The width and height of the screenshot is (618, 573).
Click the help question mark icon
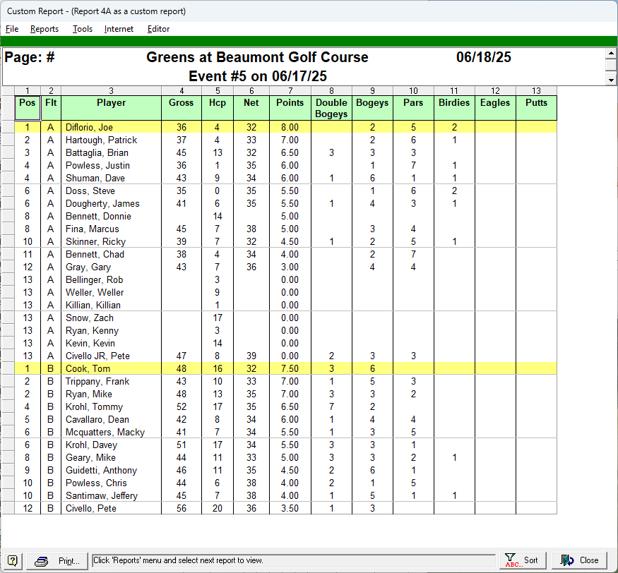pyautogui.click(x=13, y=560)
